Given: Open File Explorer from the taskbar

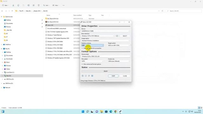Looking at the screenshot, I should (x=101, y=111).
